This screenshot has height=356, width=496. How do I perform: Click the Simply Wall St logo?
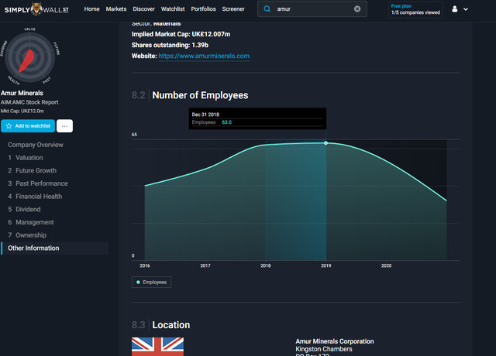36,9
